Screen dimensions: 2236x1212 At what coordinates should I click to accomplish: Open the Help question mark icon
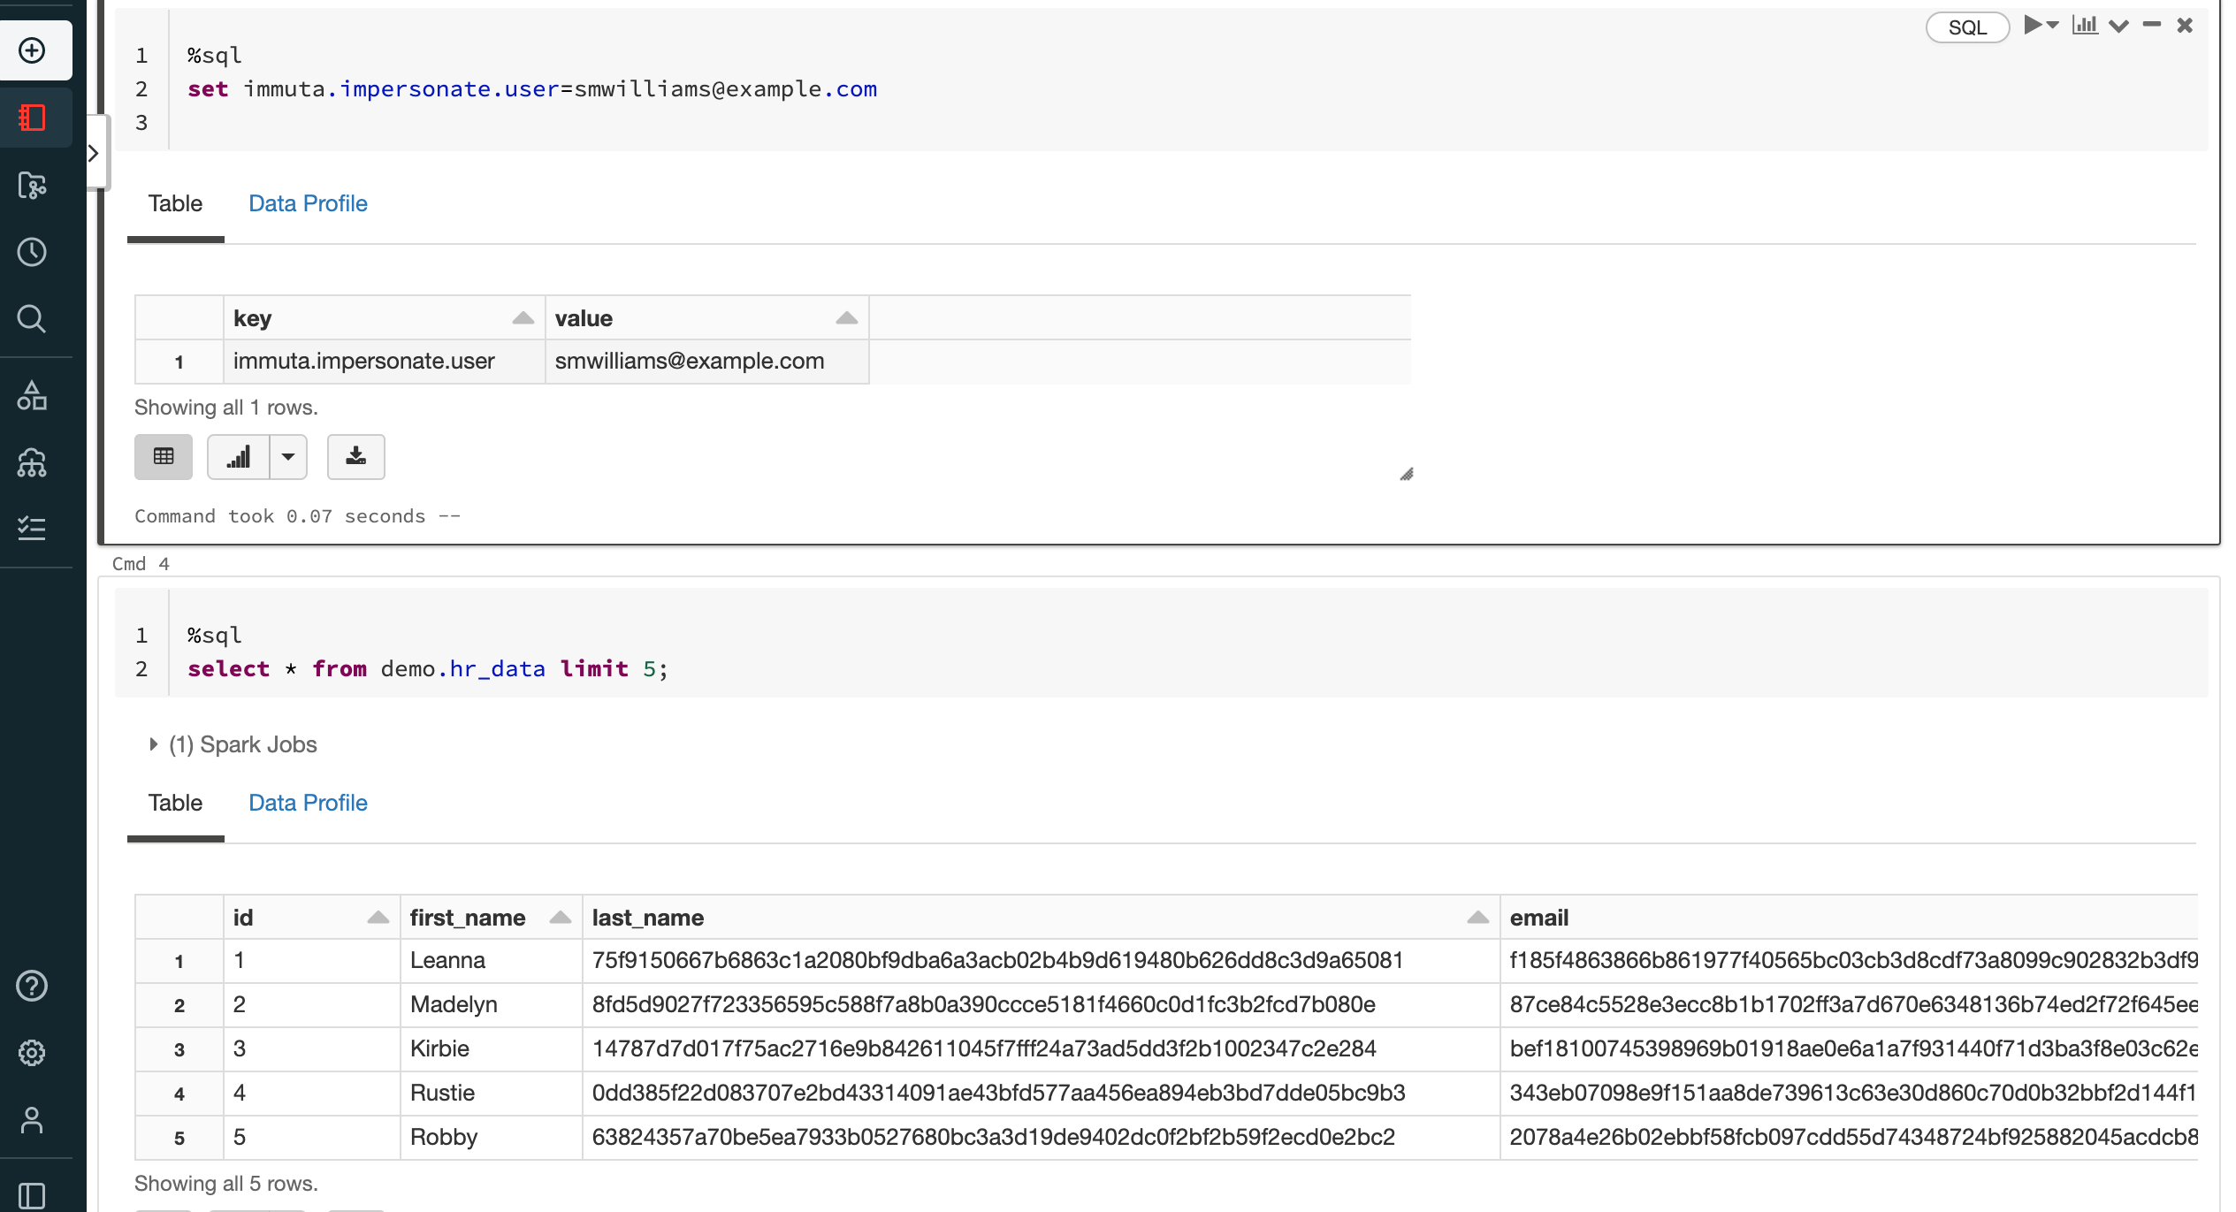33,986
